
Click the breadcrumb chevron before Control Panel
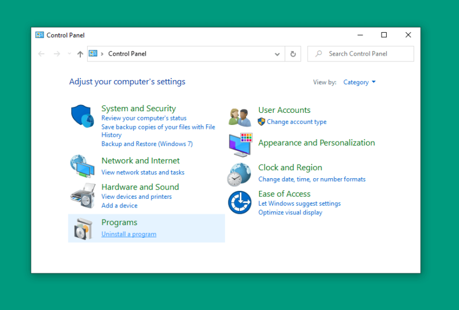(x=102, y=54)
